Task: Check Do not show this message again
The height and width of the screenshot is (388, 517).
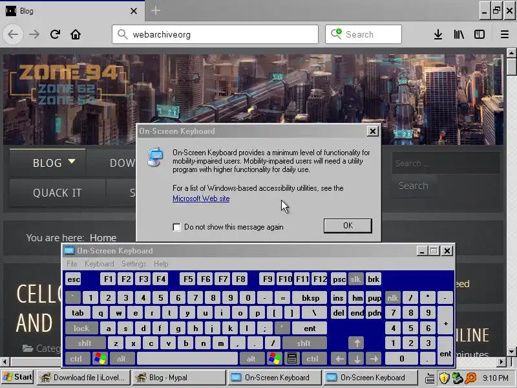Action: 176,227
